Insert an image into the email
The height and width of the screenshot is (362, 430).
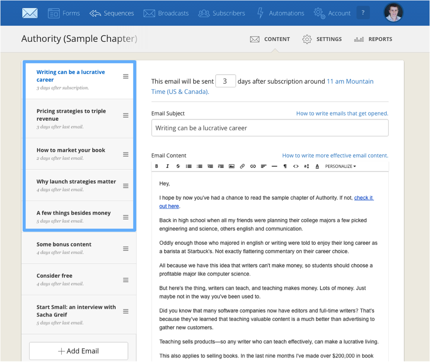coord(232,166)
